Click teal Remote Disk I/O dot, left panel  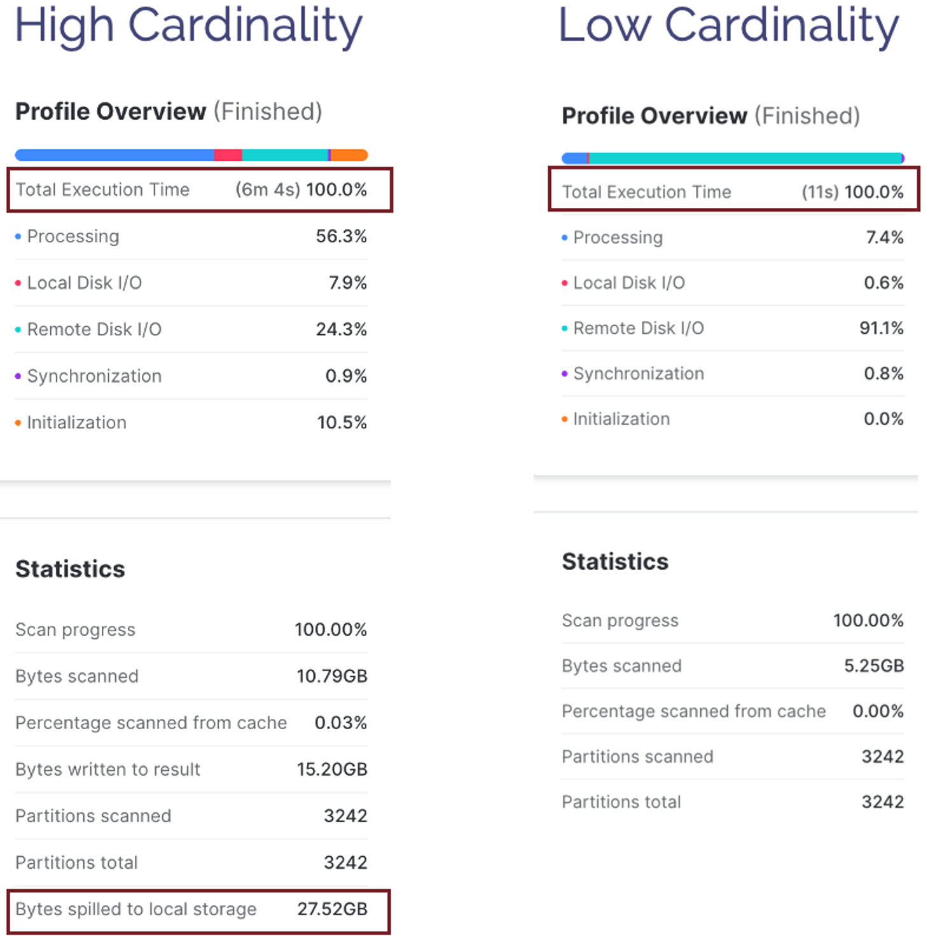pos(18,329)
